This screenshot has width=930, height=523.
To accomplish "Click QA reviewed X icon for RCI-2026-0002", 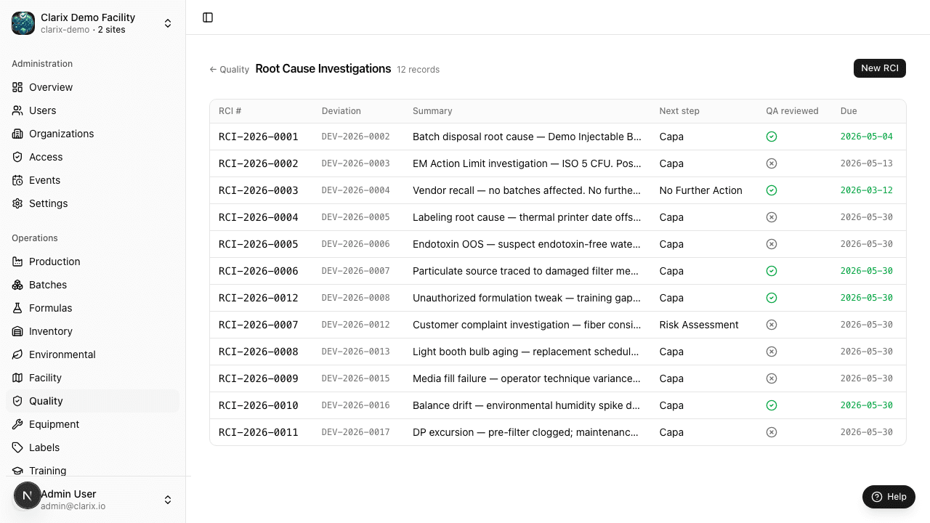I will tap(772, 163).
